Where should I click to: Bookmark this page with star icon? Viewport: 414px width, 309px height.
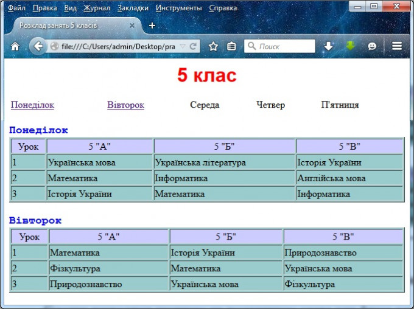click(x=213, y=46)
